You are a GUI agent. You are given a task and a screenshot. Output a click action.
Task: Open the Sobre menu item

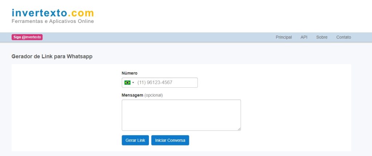click(x=322, y=37)
